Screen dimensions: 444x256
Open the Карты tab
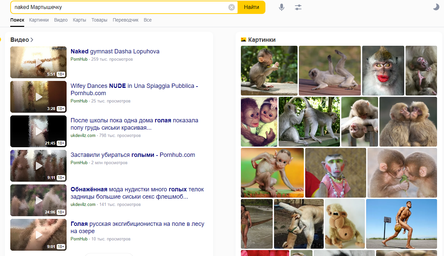click(80, 20)
